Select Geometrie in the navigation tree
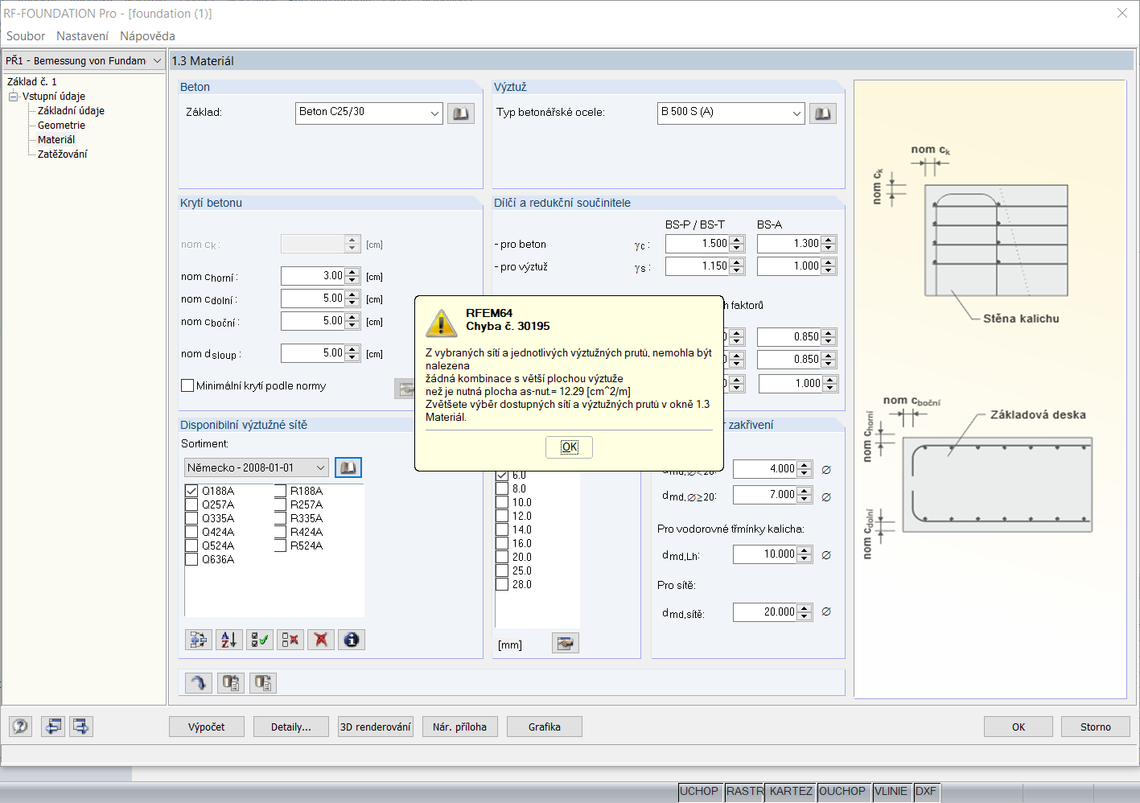This screenshot has width=1140, height=803. pyautogui.click(x=61, y=126)
